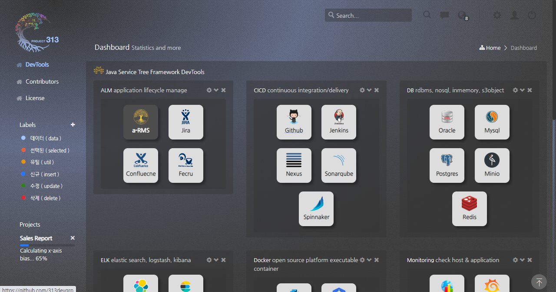This screenshot has height=292, width=556.
Task: Click the back-to-top arrow button
Action: pyautogui.click(x=539, y=282)
